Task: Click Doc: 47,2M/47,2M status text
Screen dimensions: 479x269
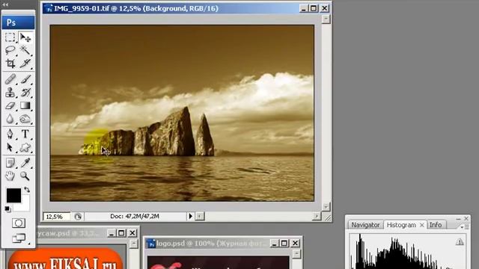Action: [x=135, y=216]
